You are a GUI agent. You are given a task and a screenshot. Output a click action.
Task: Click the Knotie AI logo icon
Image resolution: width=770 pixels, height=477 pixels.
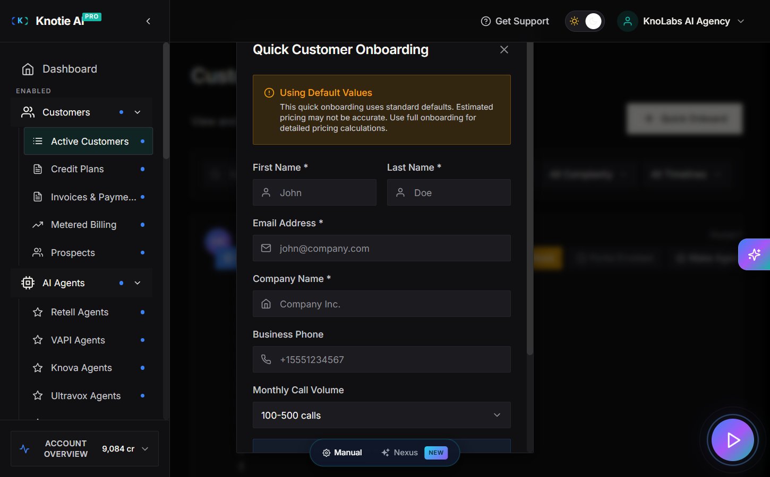(20, 21)
